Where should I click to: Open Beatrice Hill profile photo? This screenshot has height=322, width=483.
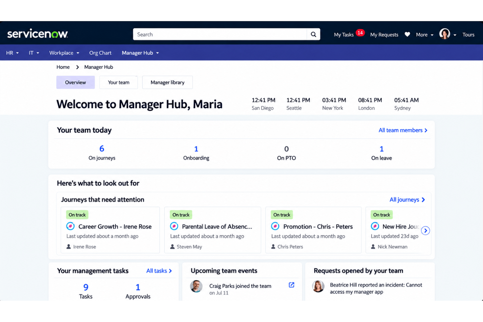(x=318, y=286)
